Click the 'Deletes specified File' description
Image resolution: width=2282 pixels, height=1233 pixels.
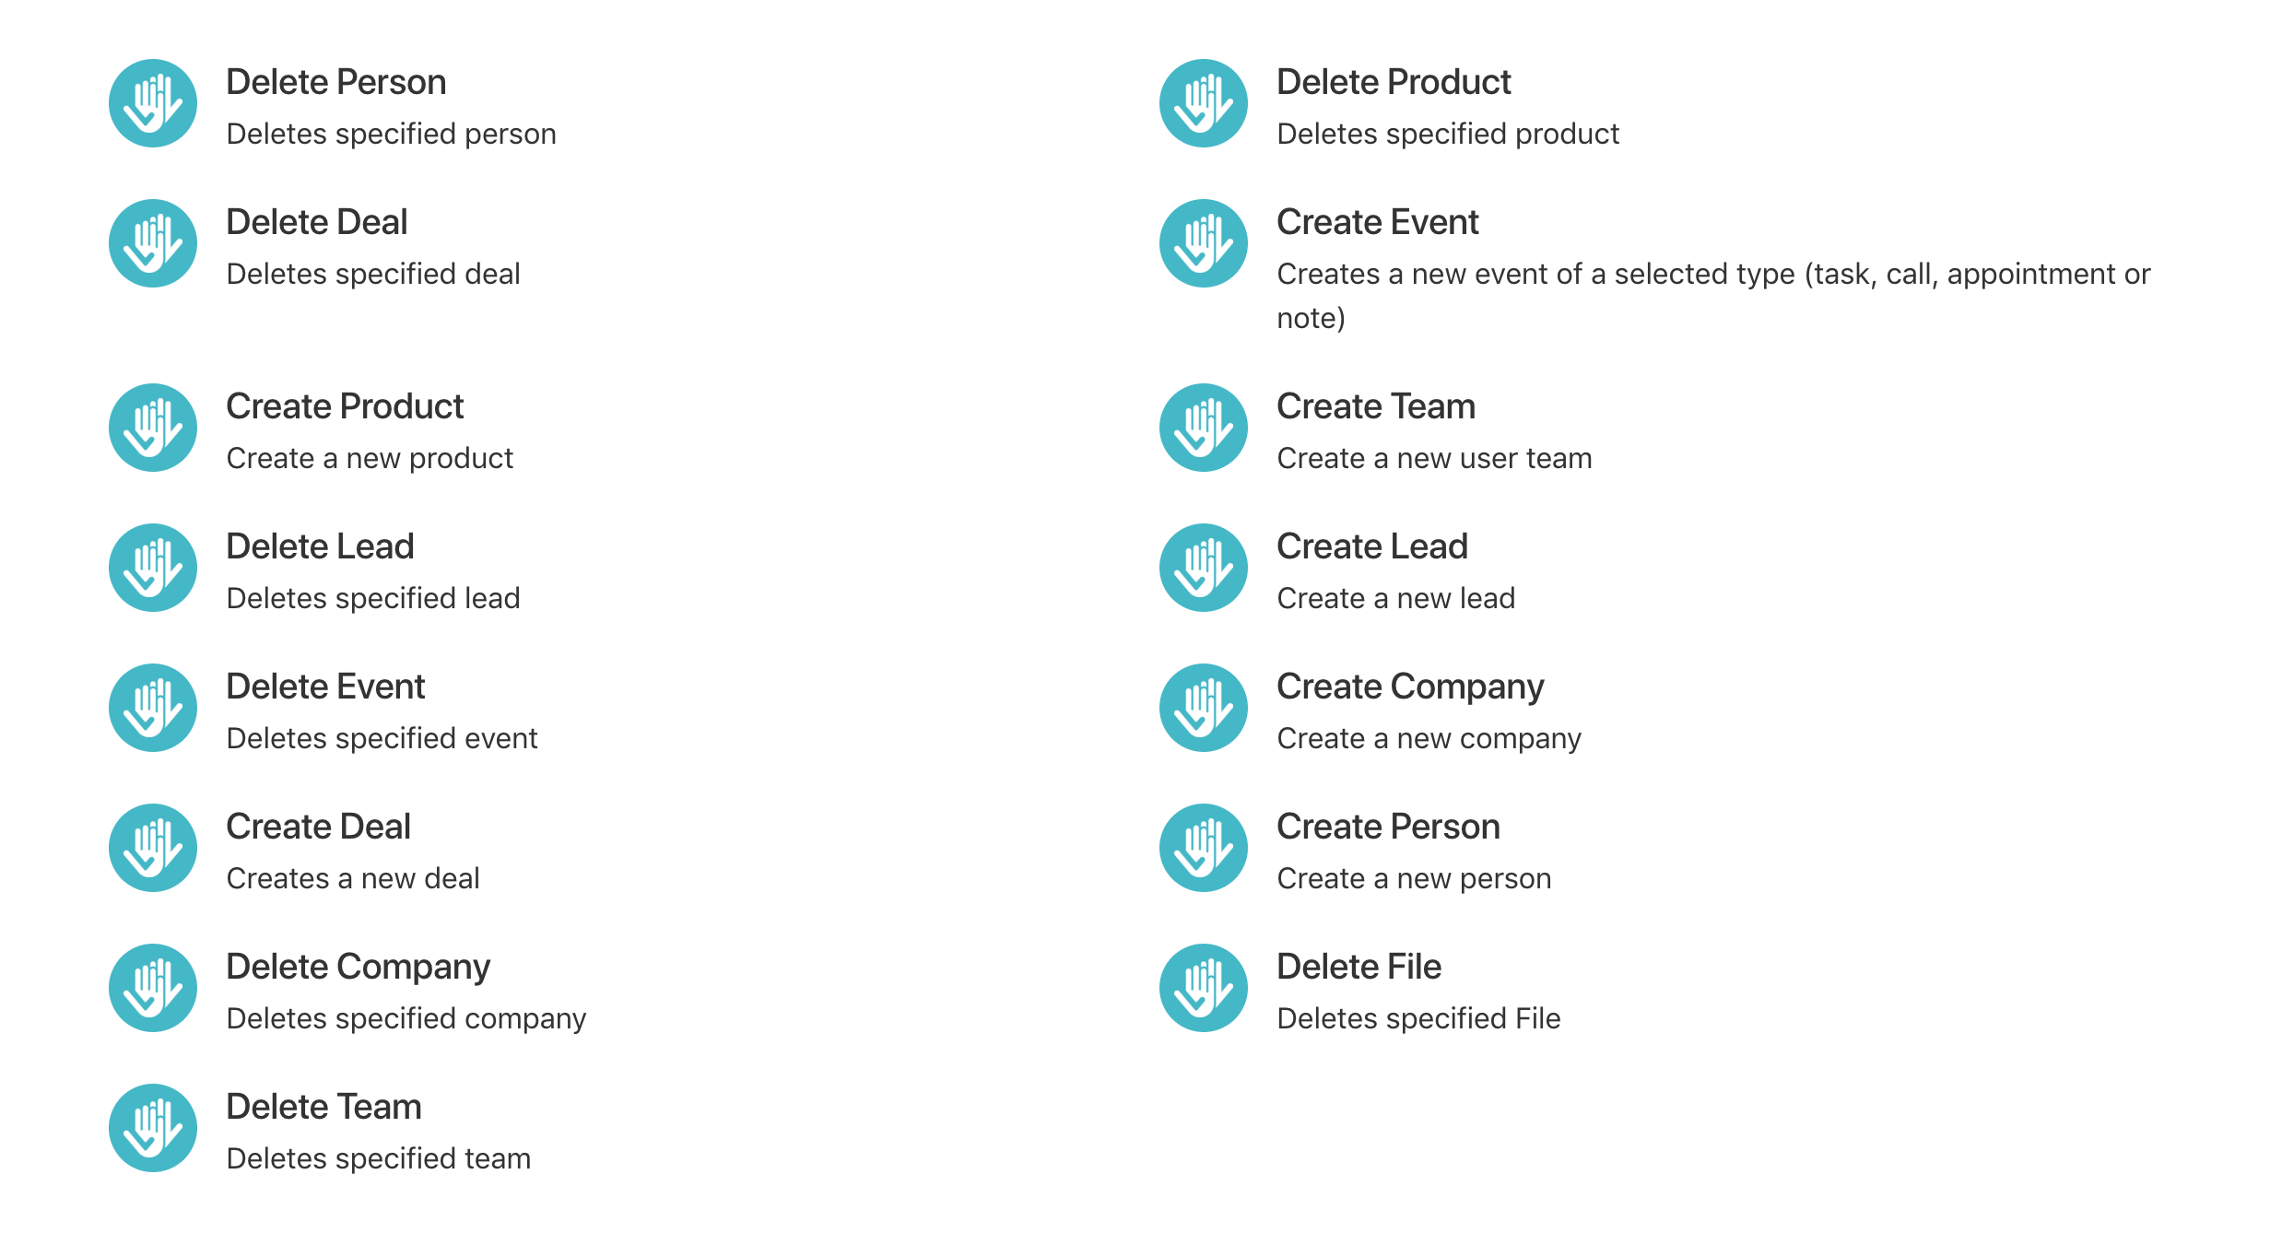1418,1018
